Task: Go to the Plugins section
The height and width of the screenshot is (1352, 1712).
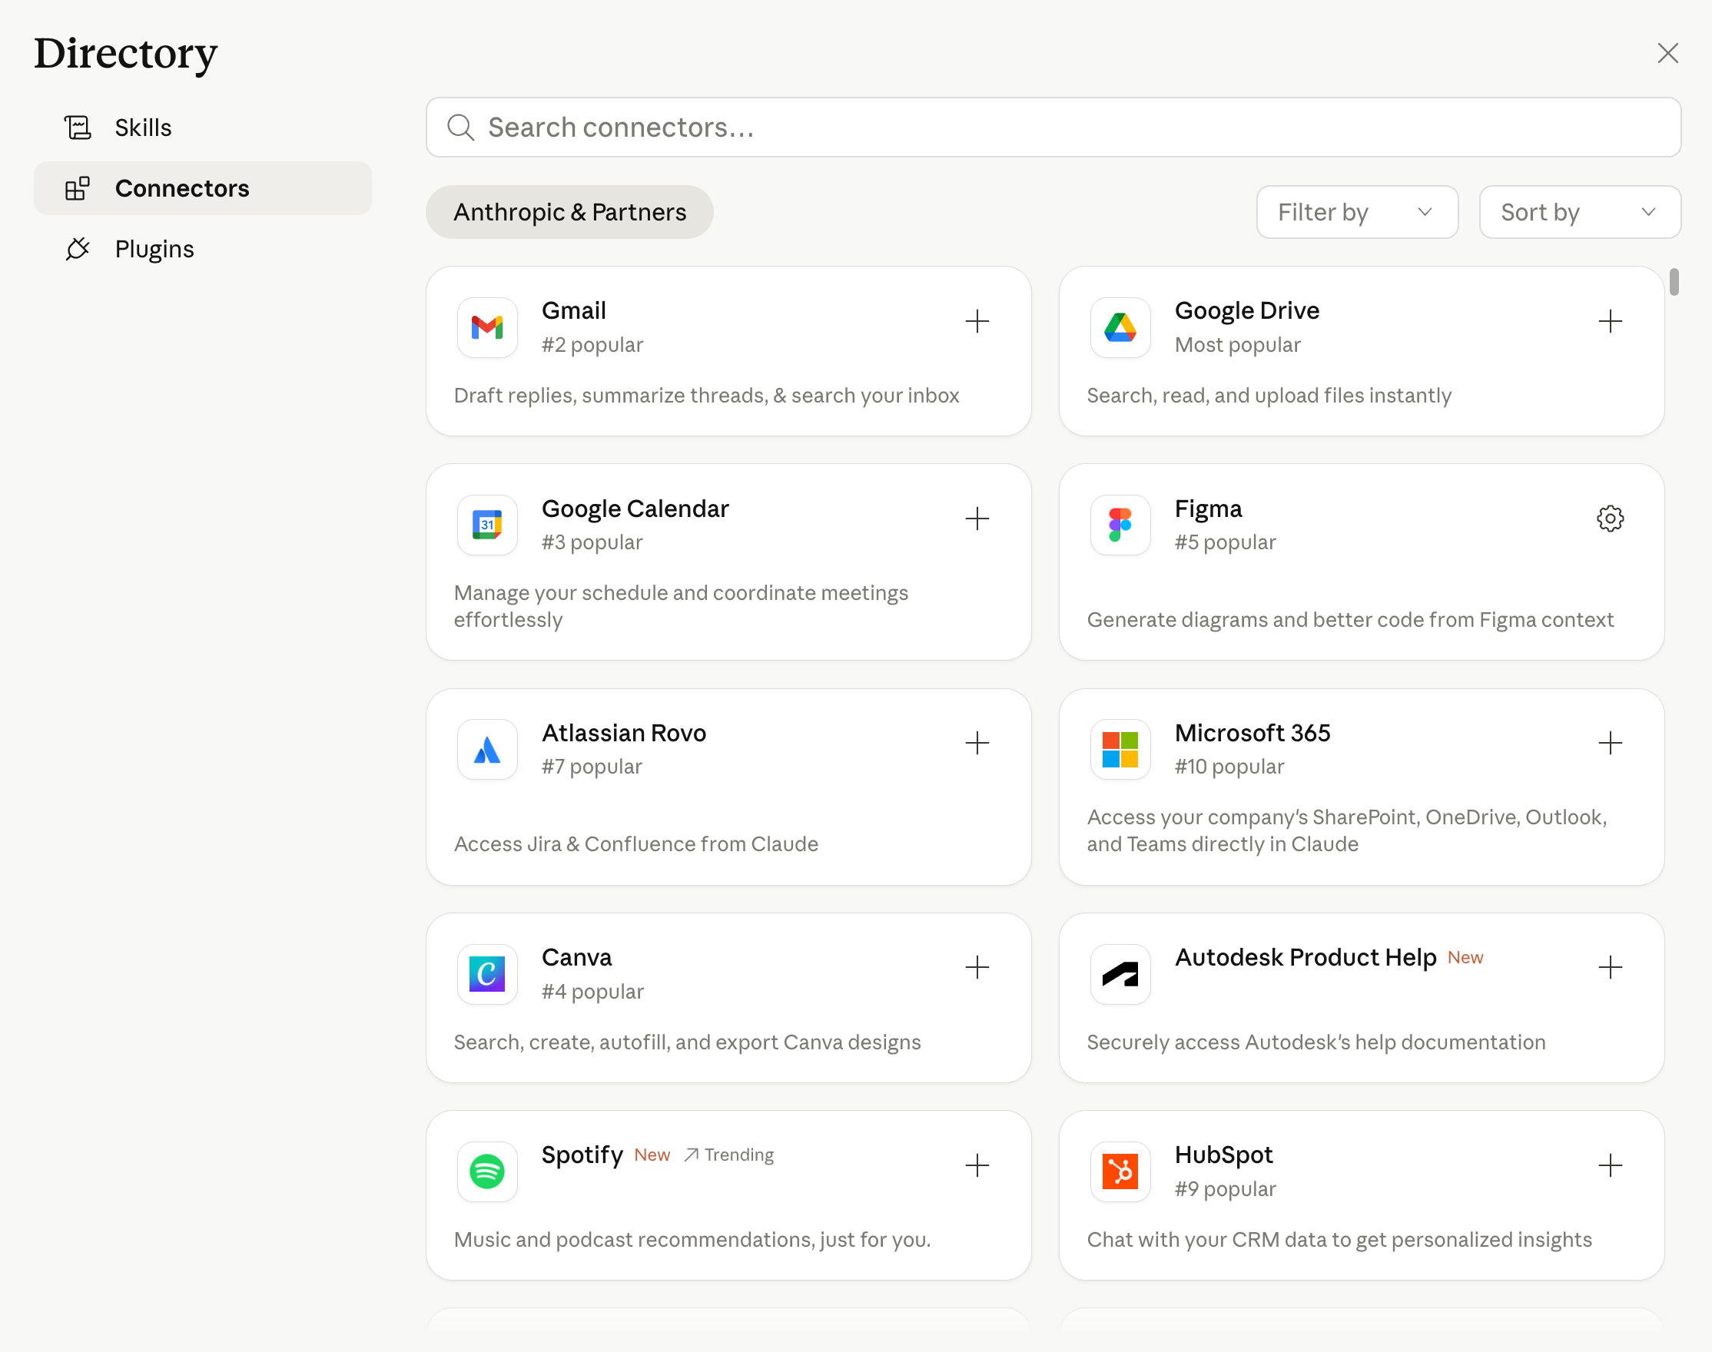Action: click(203, 250)
